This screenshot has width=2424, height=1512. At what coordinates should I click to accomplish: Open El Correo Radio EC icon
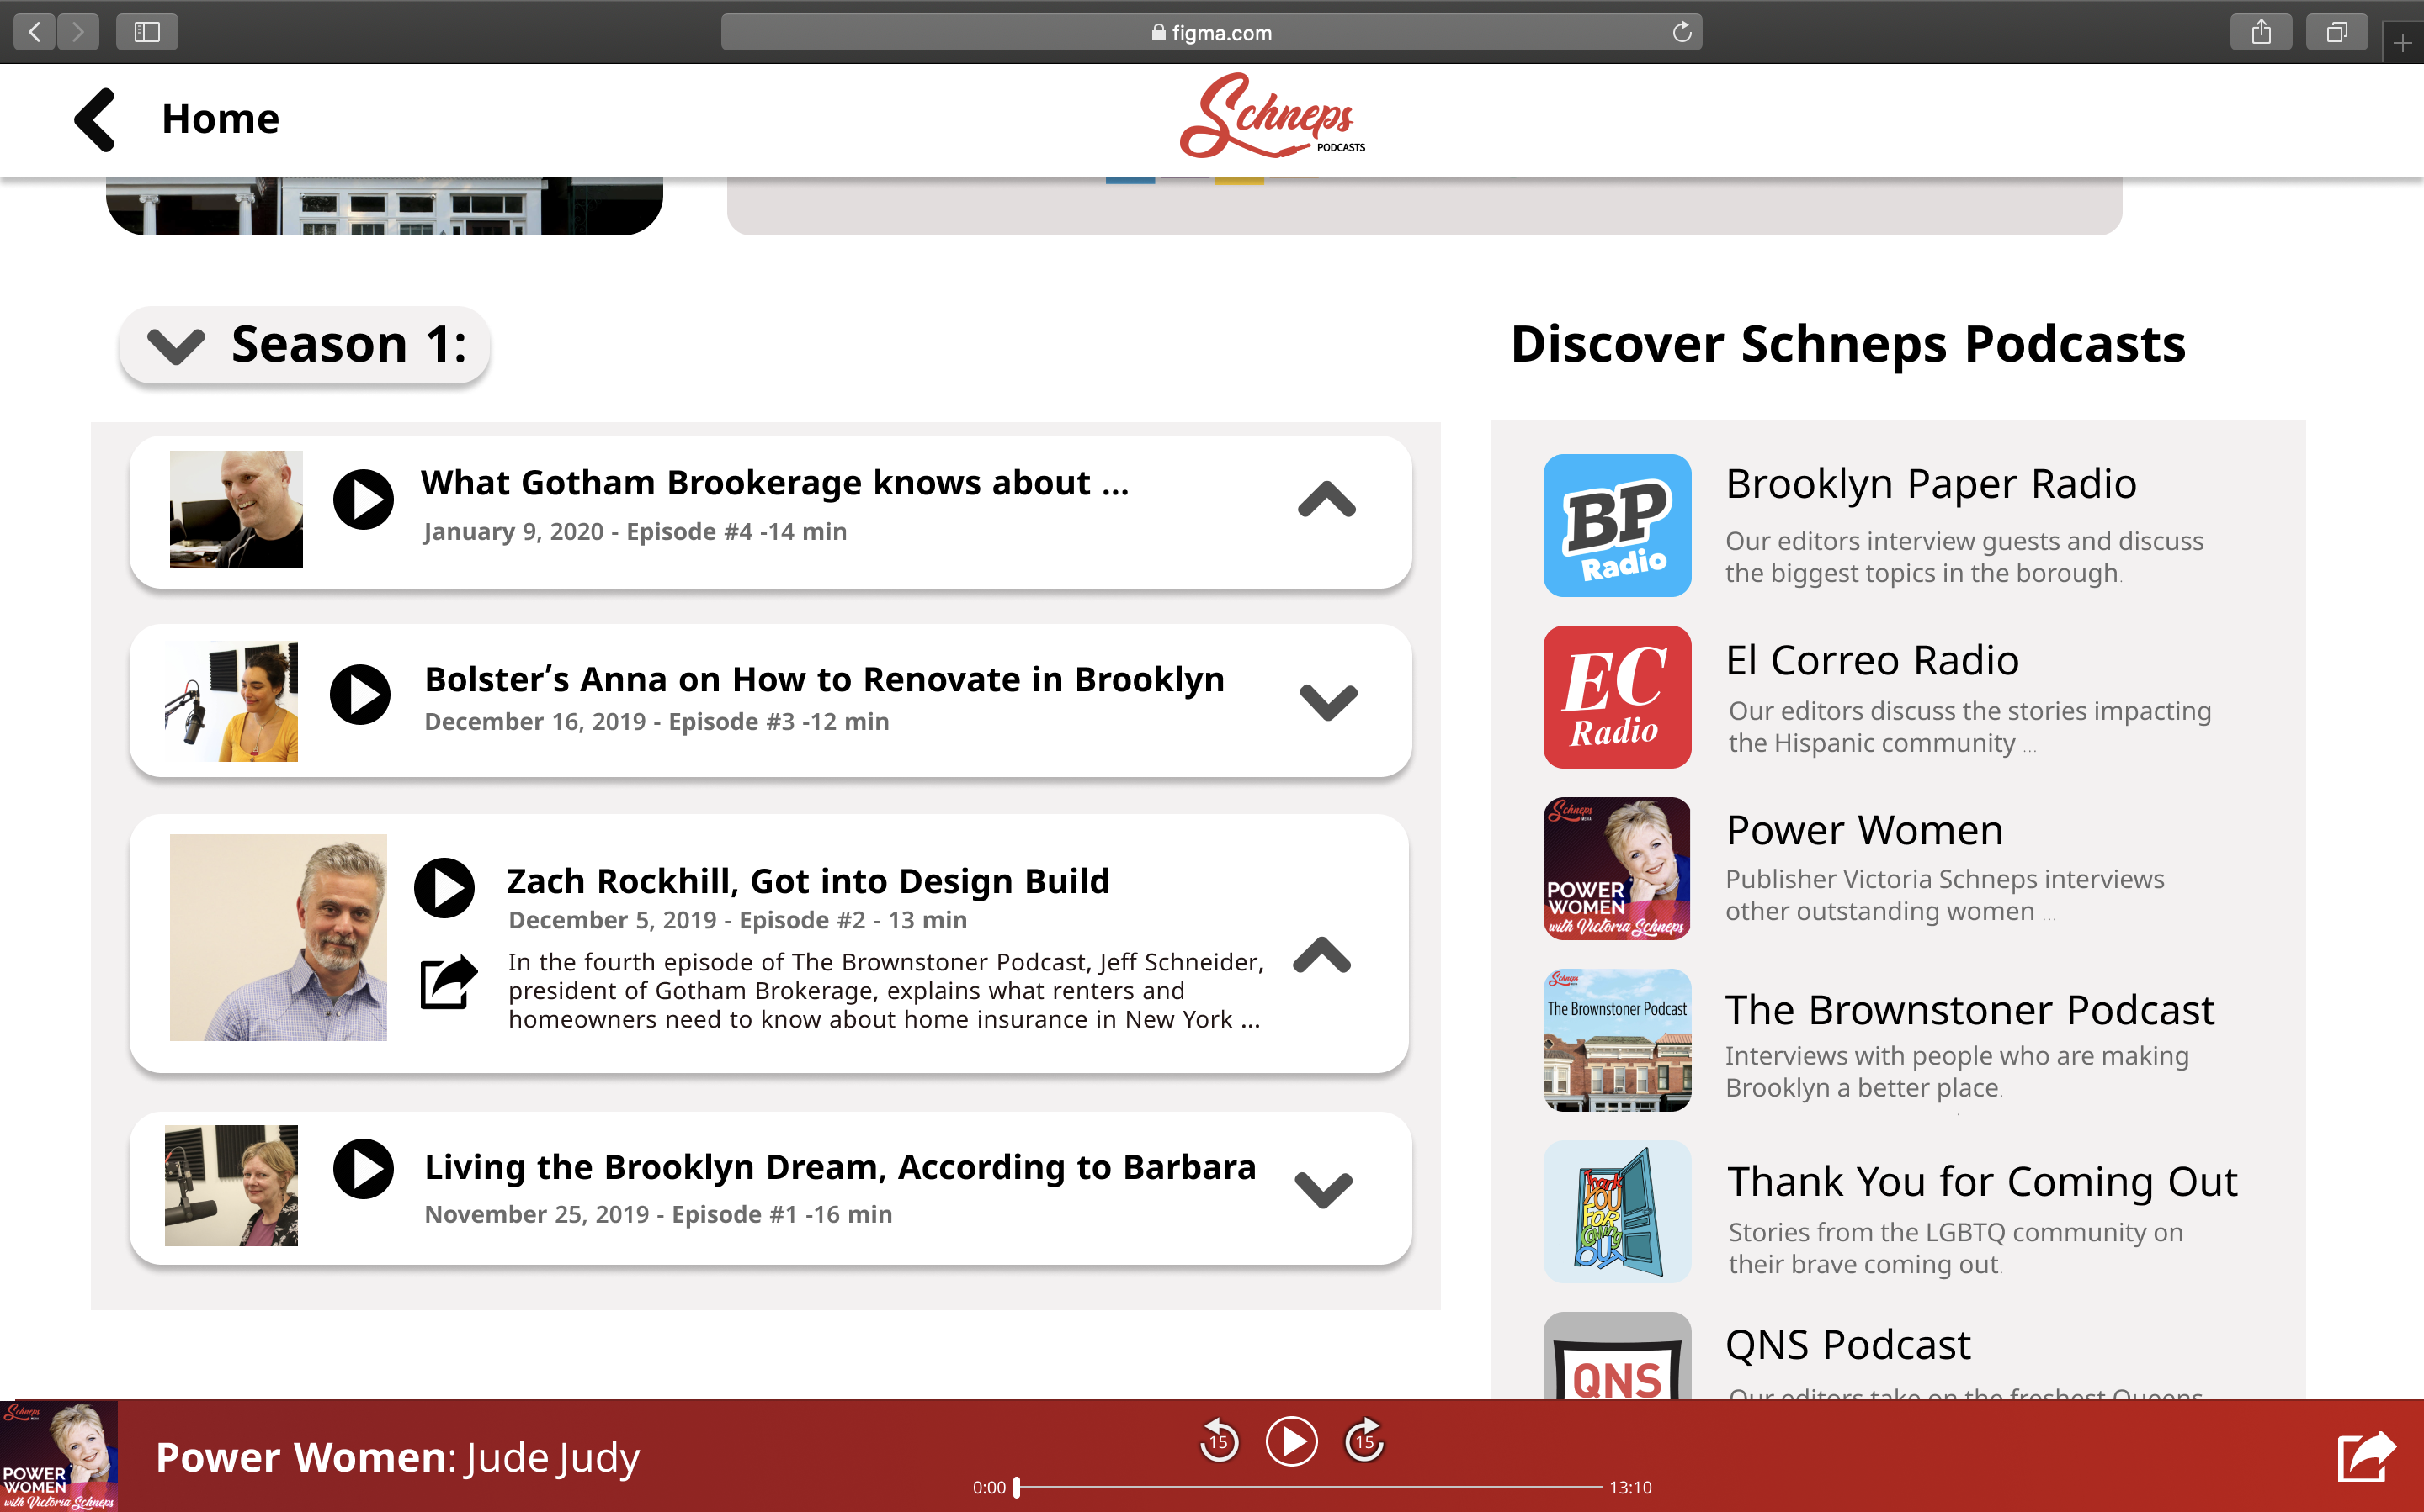point(1618,697)
